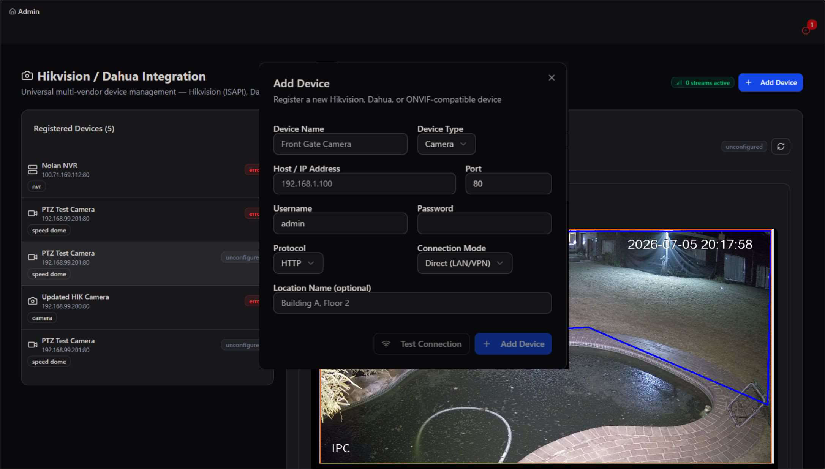
Task: Click the blue Add Device button in page header
Action: (771, 82)
